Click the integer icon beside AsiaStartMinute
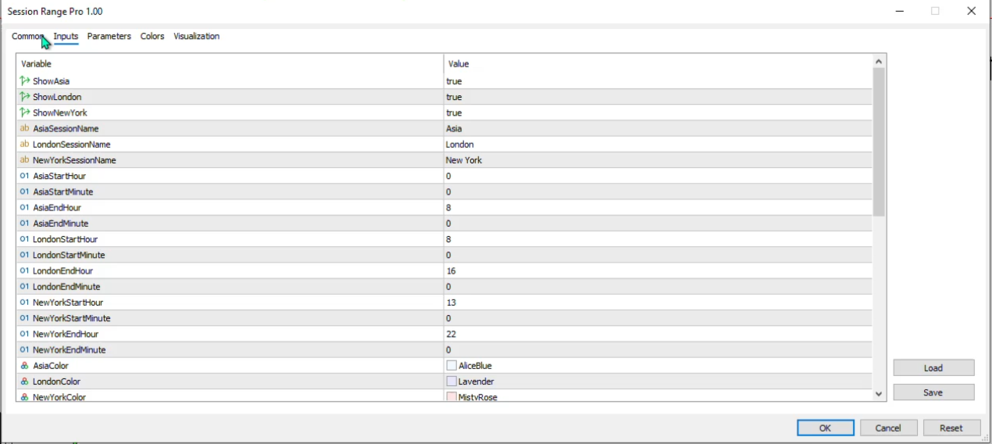Viewport: 992px width, 444px height. [x=24, y=192]
